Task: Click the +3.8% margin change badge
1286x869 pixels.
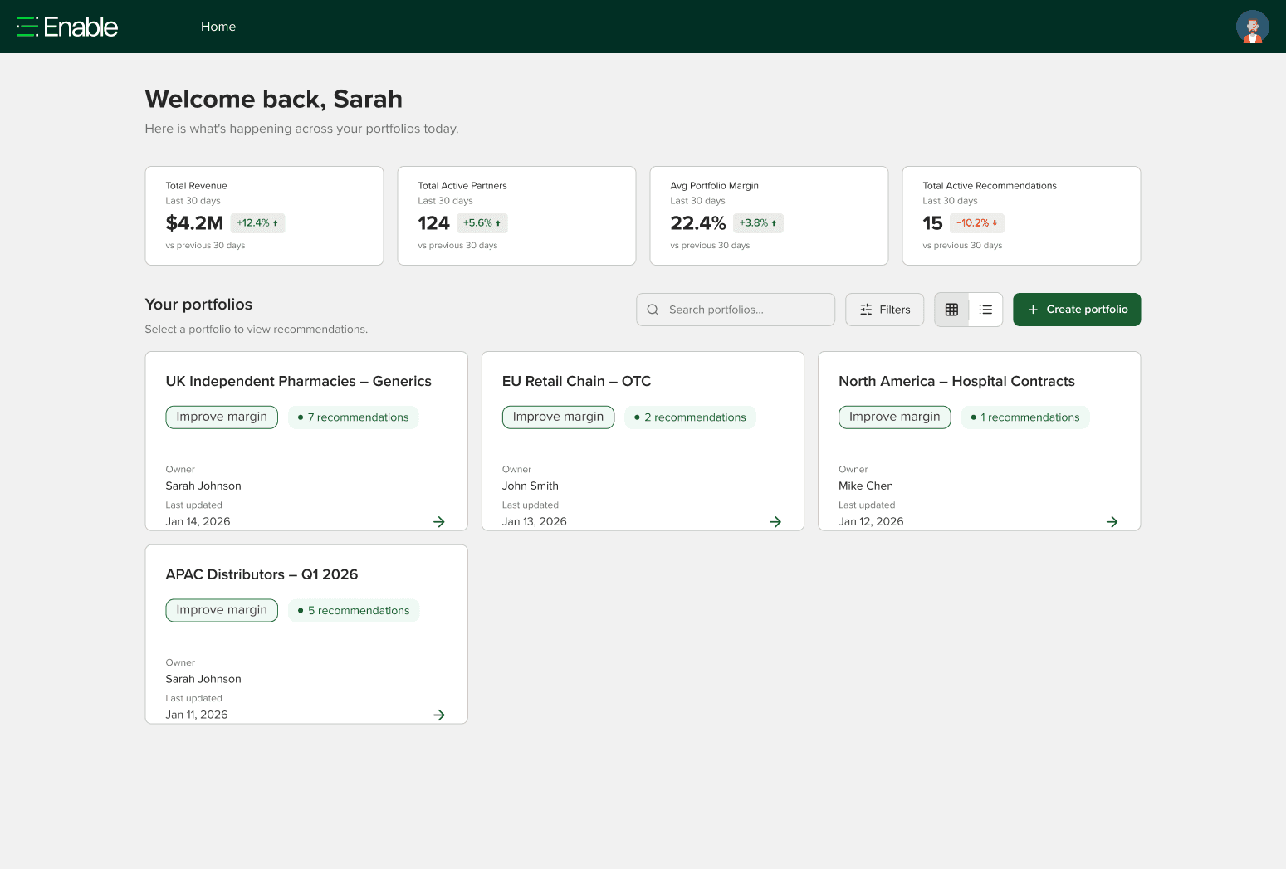Action: click(x=758, y=223)
